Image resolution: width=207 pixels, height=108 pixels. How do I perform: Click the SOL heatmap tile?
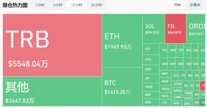(153, 29)
